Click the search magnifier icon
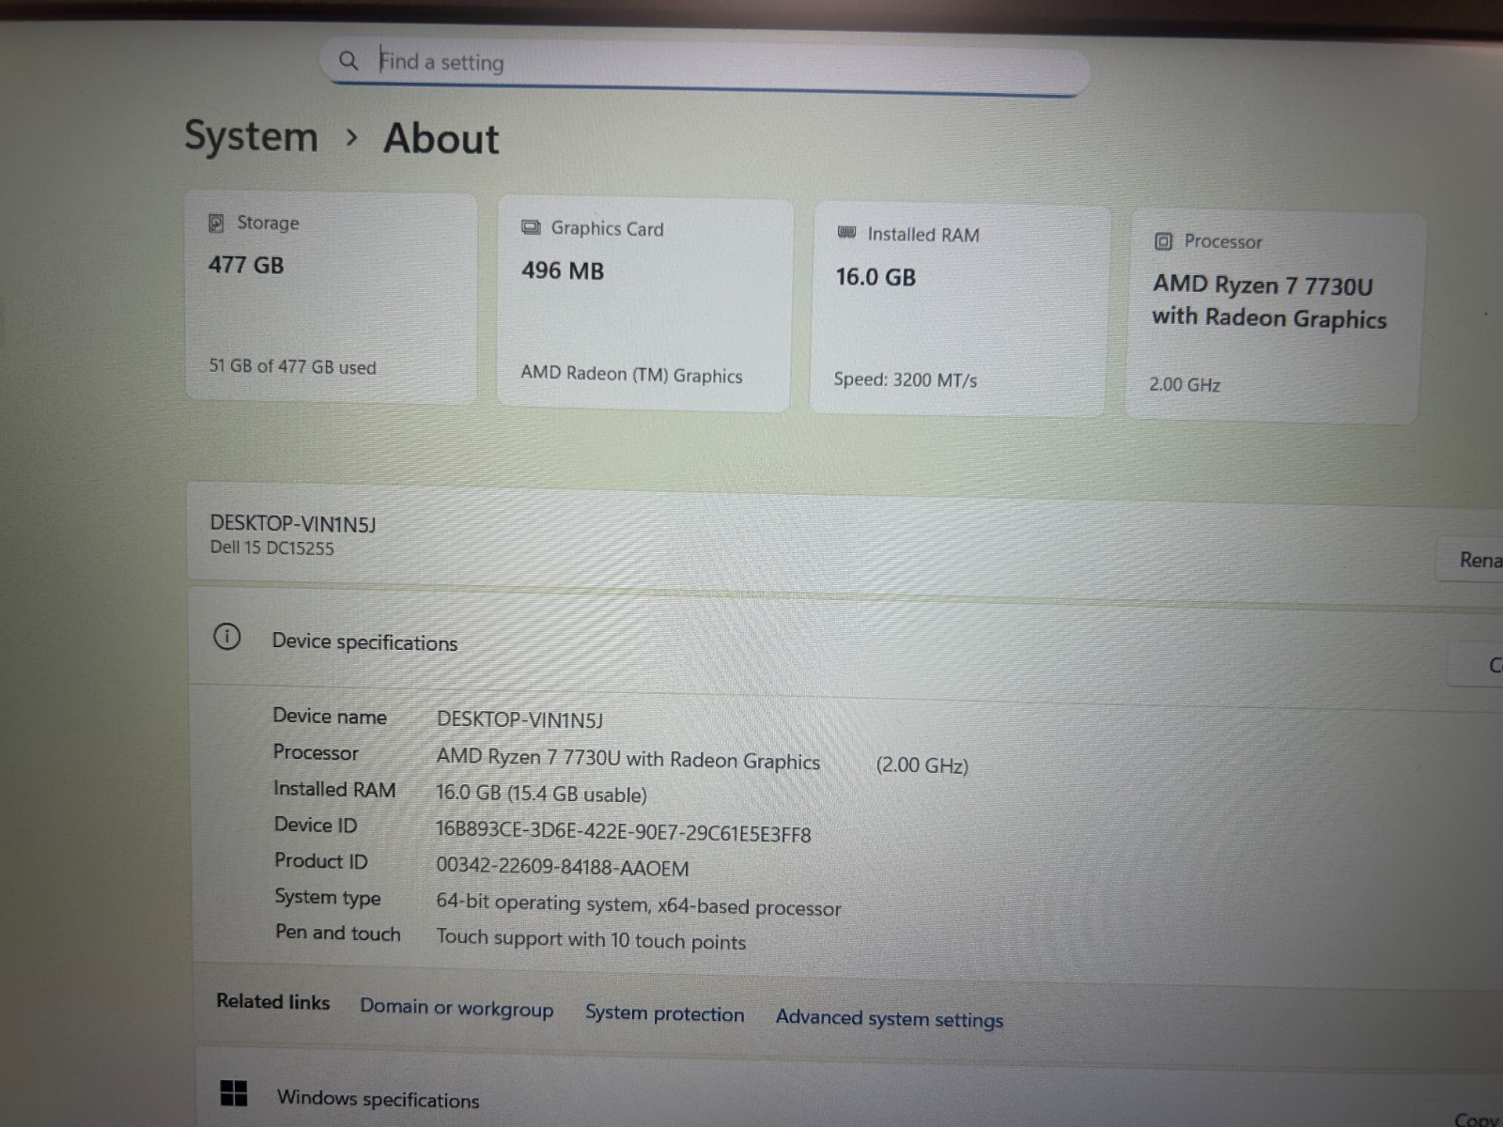Viewport: 1503px width, 1127px height. pyautogui.click(x=349, y=61)
